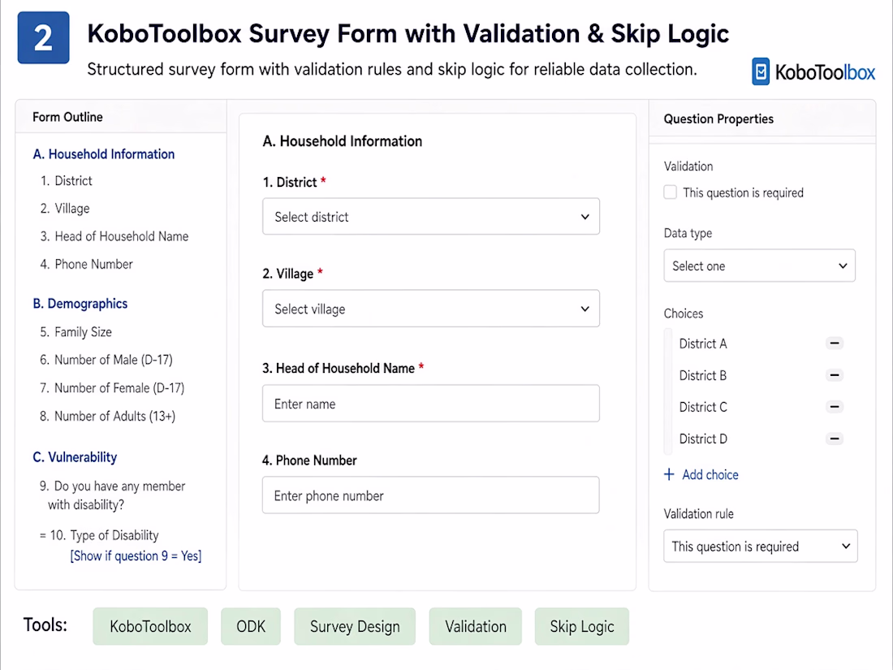
Task: Click the District A choice label
Action: tap(703, 344)
